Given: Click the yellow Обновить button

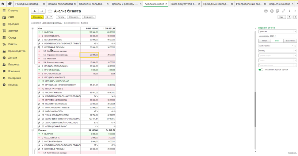Looking at the screenshot, I should [37, 17].
